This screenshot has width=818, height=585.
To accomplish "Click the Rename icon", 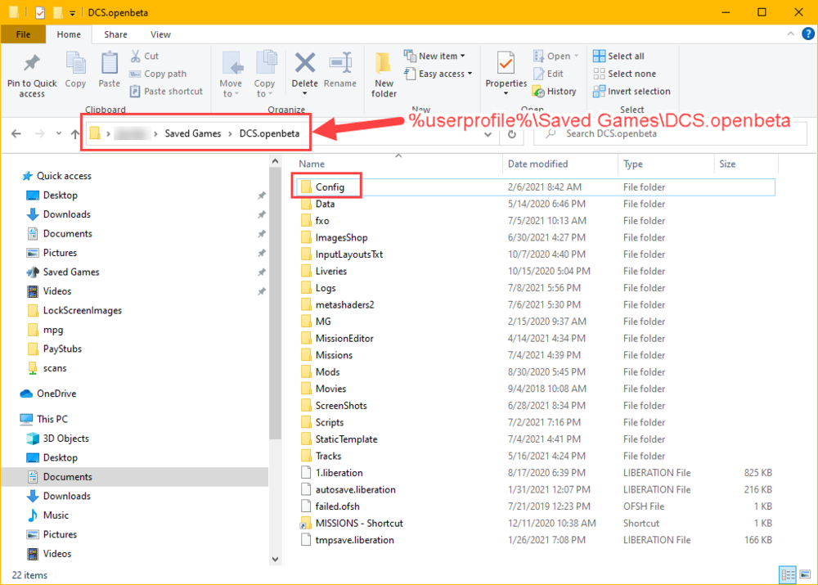I will (340, 64).
